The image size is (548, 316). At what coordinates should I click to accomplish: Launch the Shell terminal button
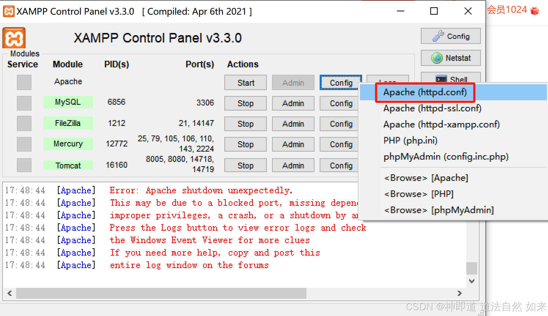(450, 78)
